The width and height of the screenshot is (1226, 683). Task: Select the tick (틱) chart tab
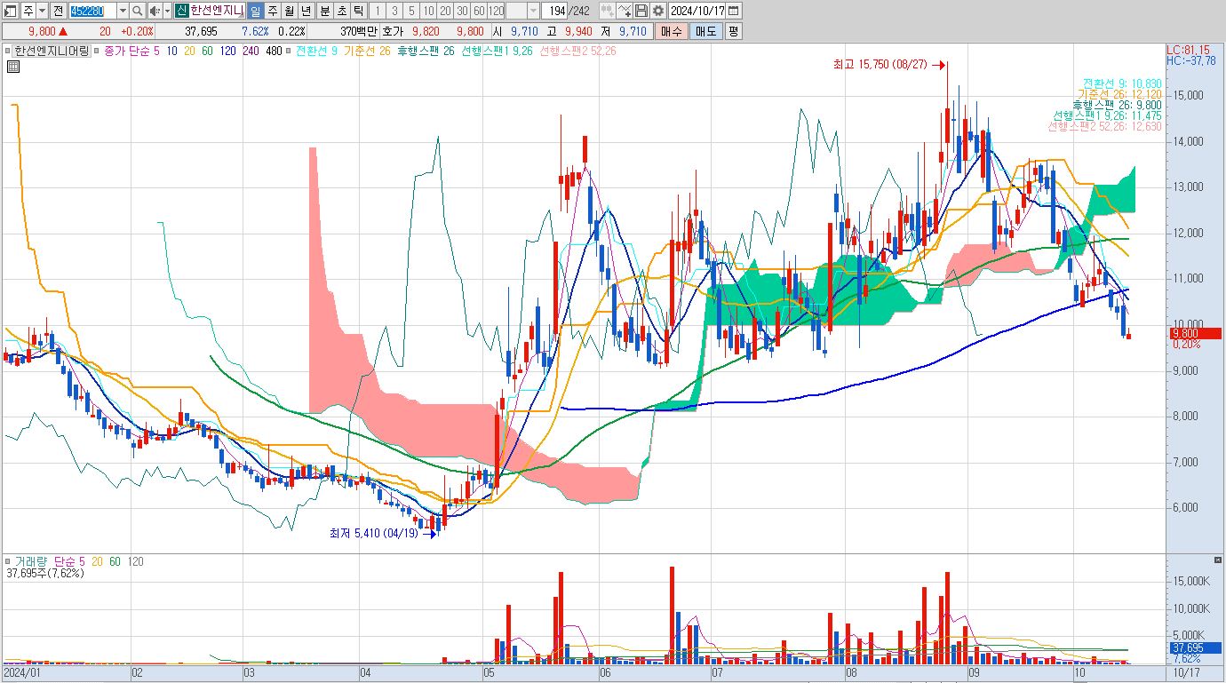tap(357, 11)
